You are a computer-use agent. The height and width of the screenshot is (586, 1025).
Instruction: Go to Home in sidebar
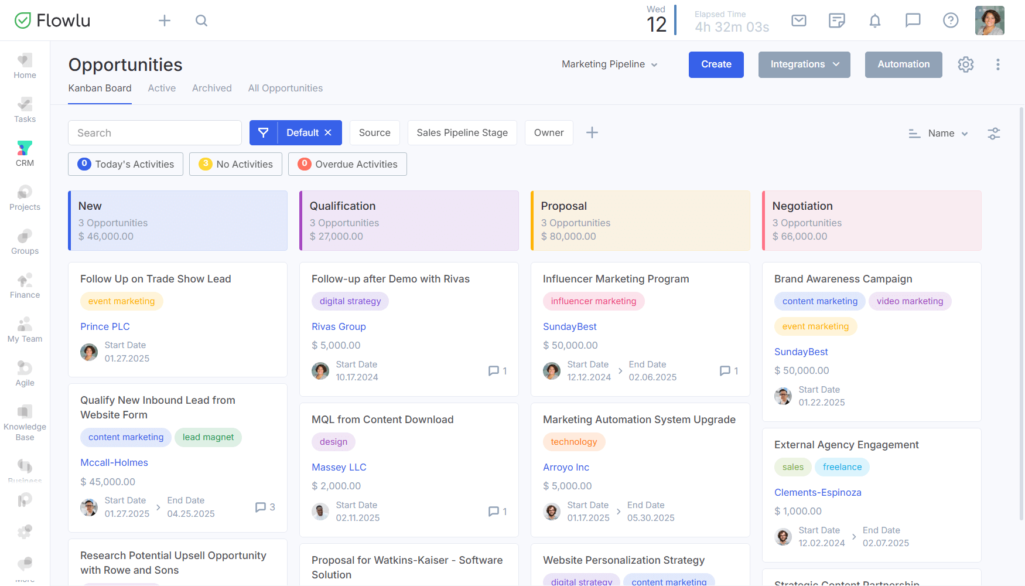coord(25,66)
